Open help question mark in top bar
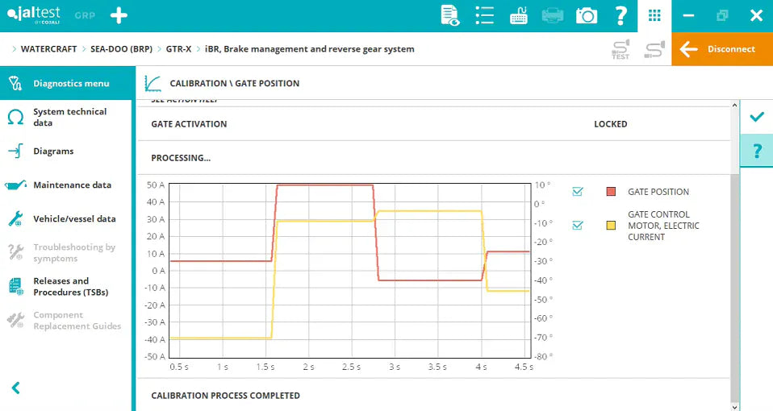This screenshot has height=411, width=773. click(x=621, y=15)
